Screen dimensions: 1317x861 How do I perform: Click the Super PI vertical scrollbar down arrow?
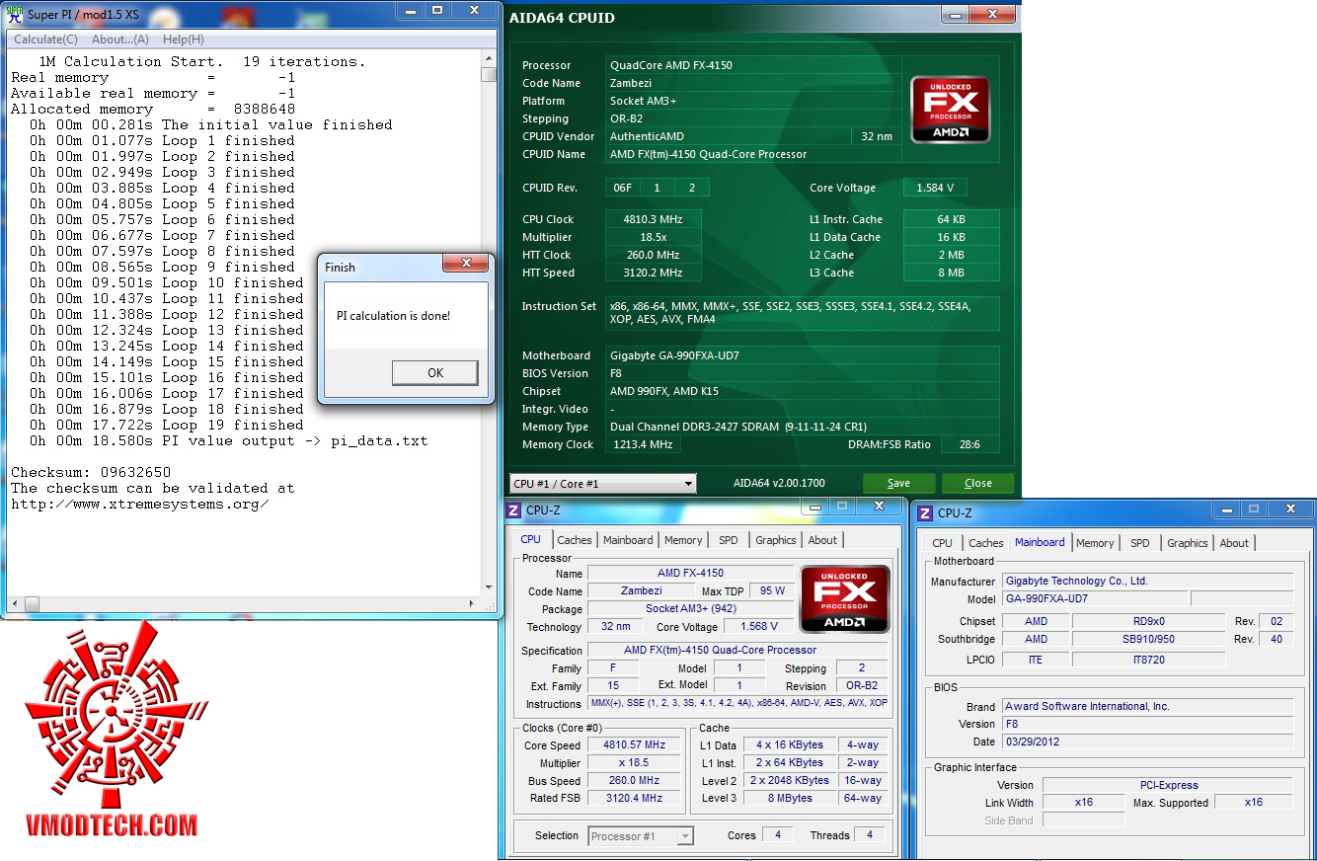[x=489, y=587]
